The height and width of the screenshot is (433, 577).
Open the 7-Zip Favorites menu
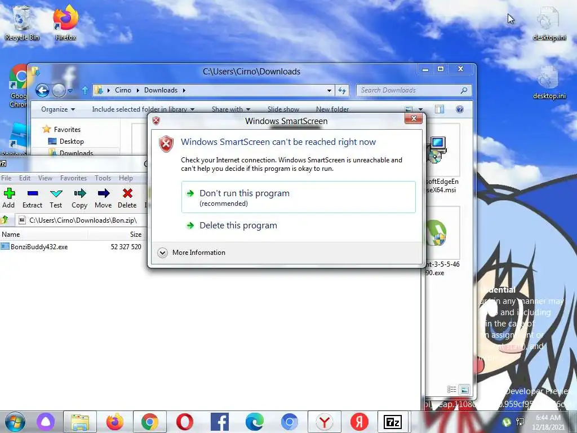click(74, 178)
